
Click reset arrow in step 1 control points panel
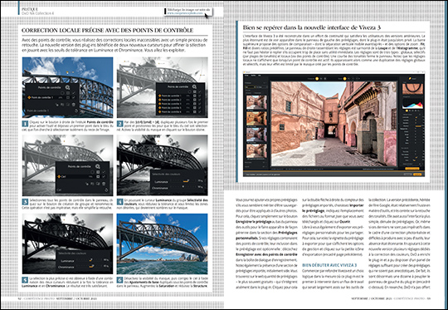[x=76, y=111]
